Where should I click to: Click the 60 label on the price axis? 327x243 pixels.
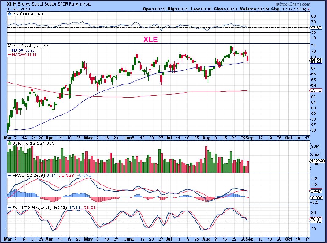click(314, 108)
